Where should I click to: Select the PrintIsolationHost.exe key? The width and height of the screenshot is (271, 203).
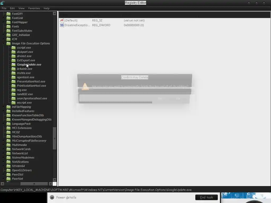31,86
